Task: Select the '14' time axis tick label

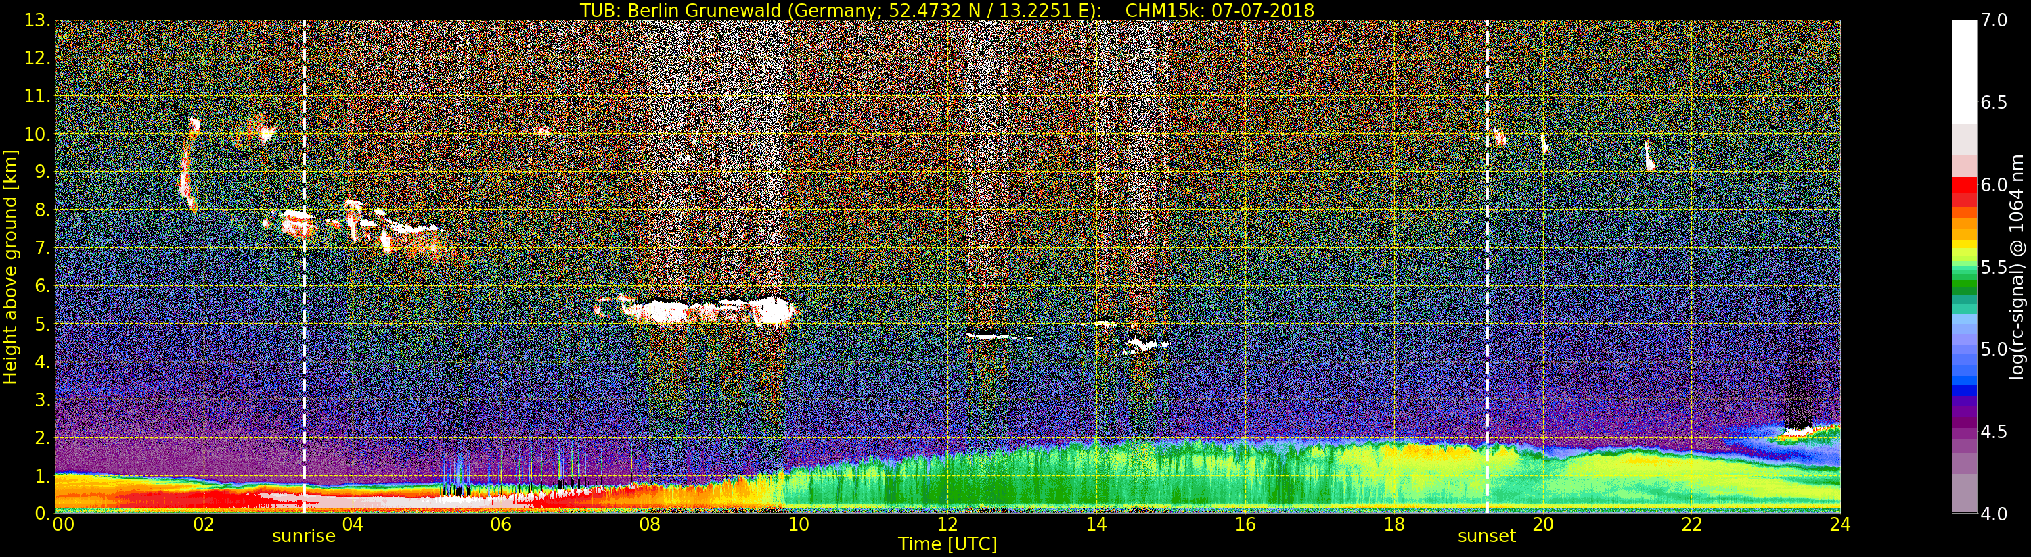Action: (1096, 524)
